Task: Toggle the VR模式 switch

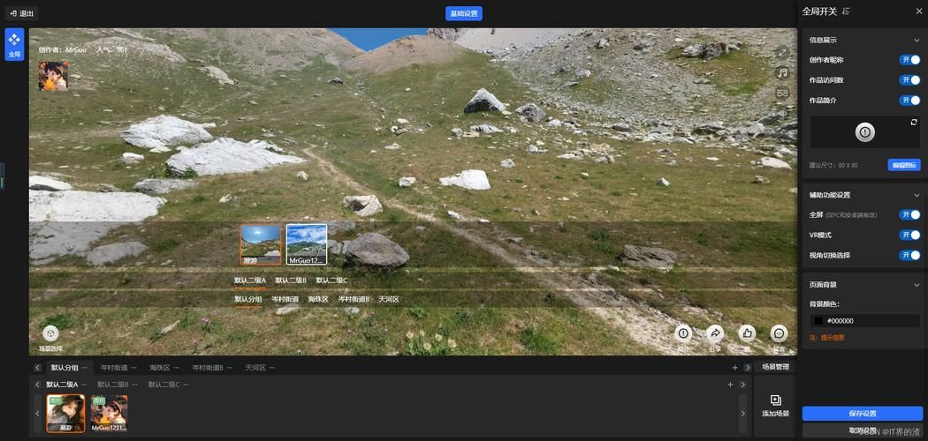Action: (909, 235)
